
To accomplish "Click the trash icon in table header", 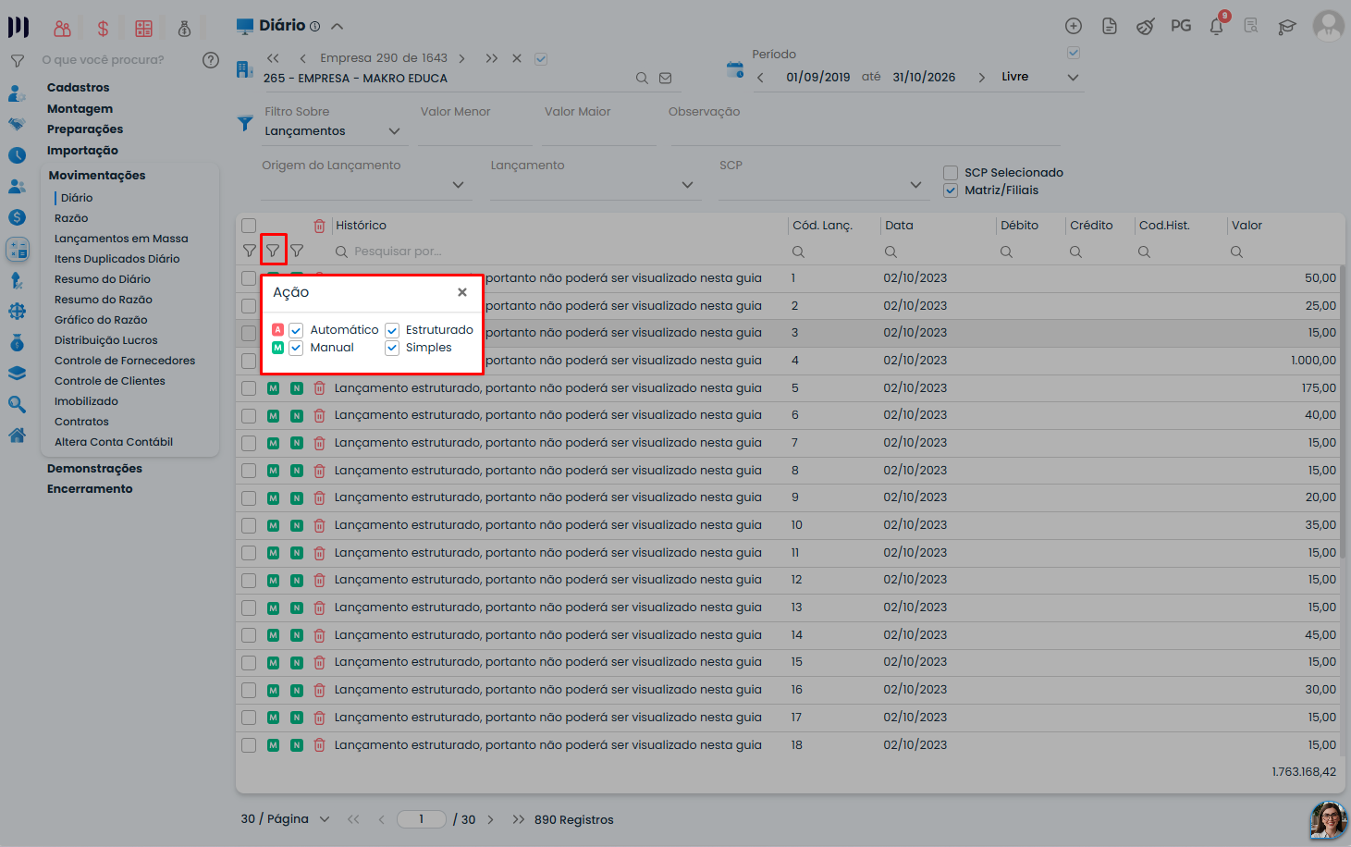I will (319, 226).
